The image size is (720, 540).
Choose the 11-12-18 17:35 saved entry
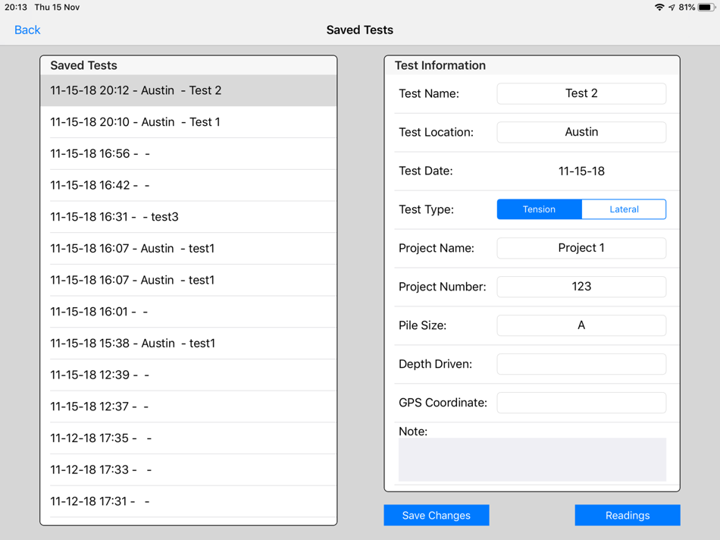(x=188, y=438)
